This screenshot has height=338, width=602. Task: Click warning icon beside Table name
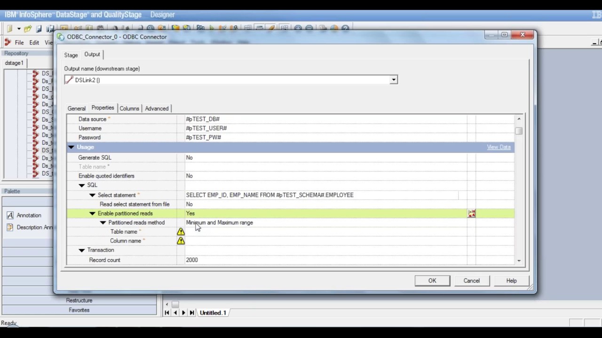pyautogui.click(x=181, y=231)
